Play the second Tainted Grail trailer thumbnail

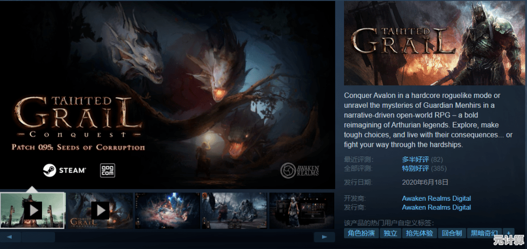coord(100,211)
